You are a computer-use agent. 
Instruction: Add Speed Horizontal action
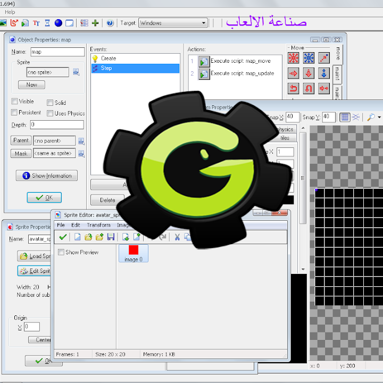click(x=293, y=73)
